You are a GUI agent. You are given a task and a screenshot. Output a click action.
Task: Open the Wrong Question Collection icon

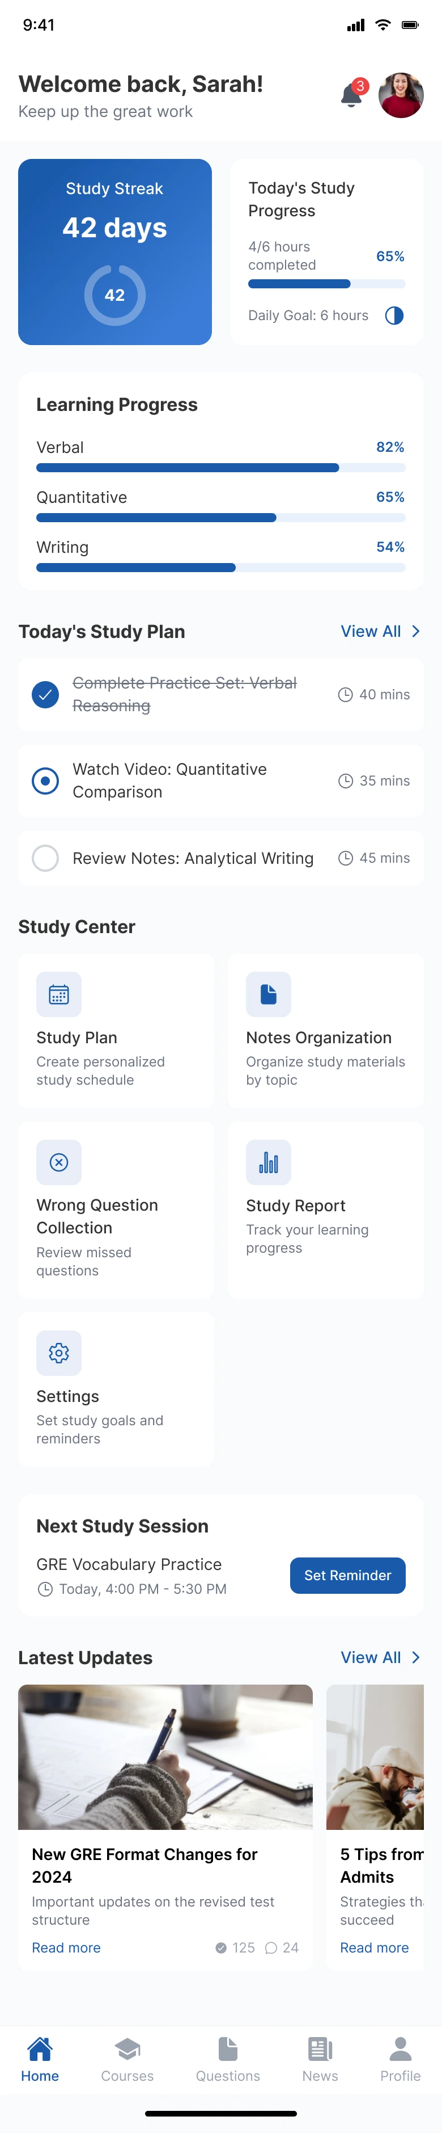[x=59, y=1162]
